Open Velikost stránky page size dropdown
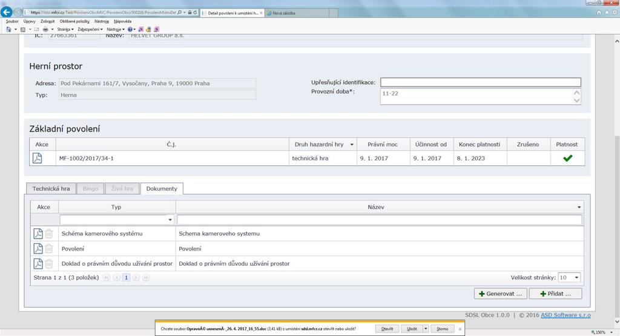The height and width of the screenshot is (336, 620). tap(576, 277)
